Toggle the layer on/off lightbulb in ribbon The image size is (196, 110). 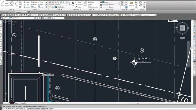point(50,7)
